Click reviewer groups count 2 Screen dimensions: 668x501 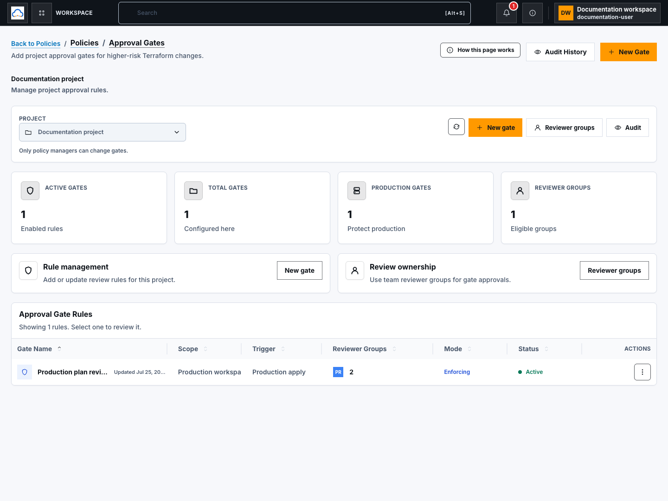(x=352, y=372)
